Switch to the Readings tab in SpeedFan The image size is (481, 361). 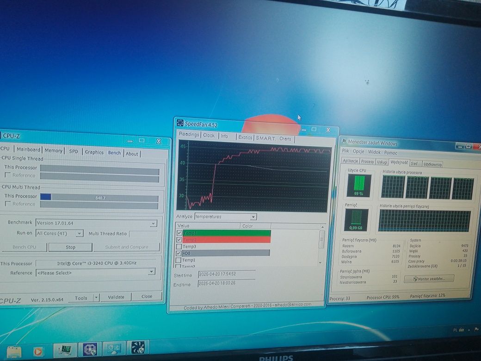click(x=189, y=135)
